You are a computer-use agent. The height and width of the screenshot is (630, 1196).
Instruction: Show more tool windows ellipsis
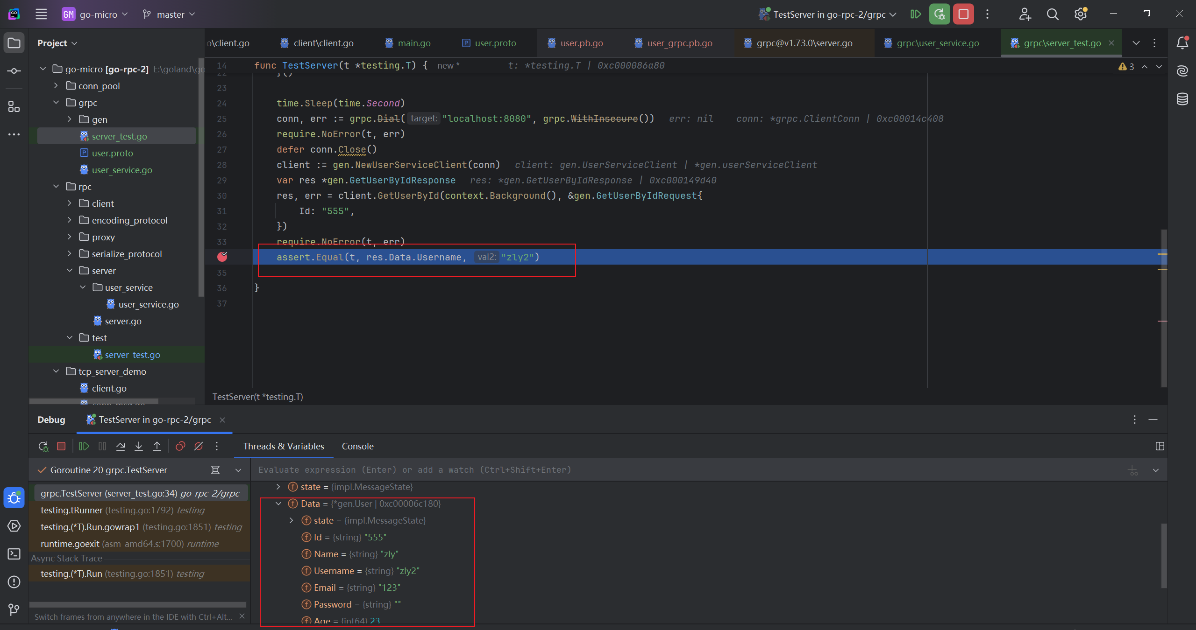coord(14,134)
